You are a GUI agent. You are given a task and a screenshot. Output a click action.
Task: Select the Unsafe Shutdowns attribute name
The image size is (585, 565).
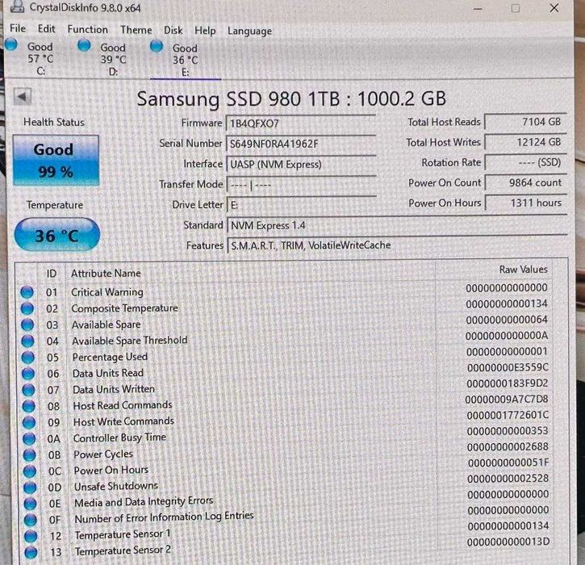point(116,486)
